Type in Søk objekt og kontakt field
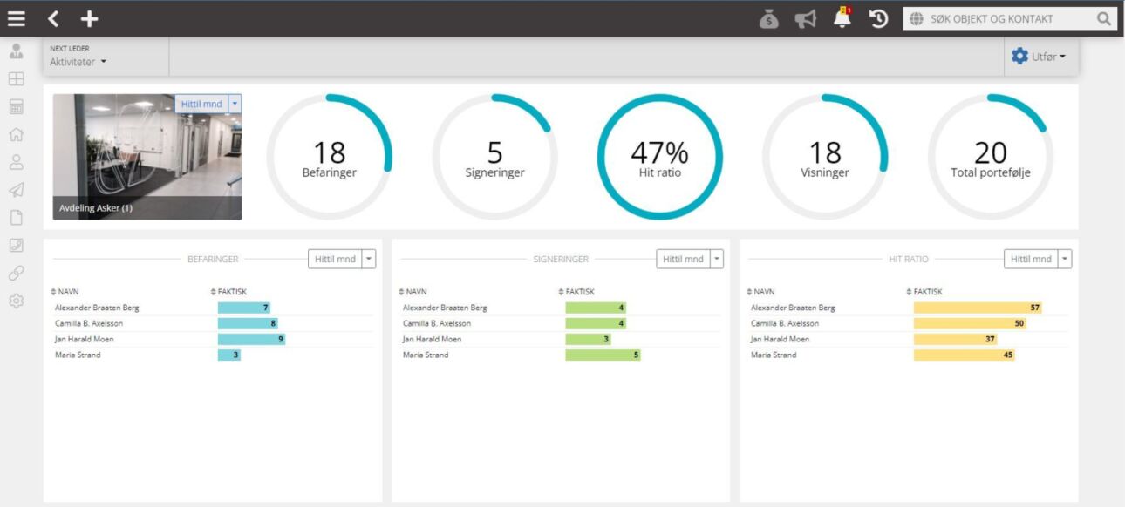1125x507 pixels. (x=1012, y=18)
